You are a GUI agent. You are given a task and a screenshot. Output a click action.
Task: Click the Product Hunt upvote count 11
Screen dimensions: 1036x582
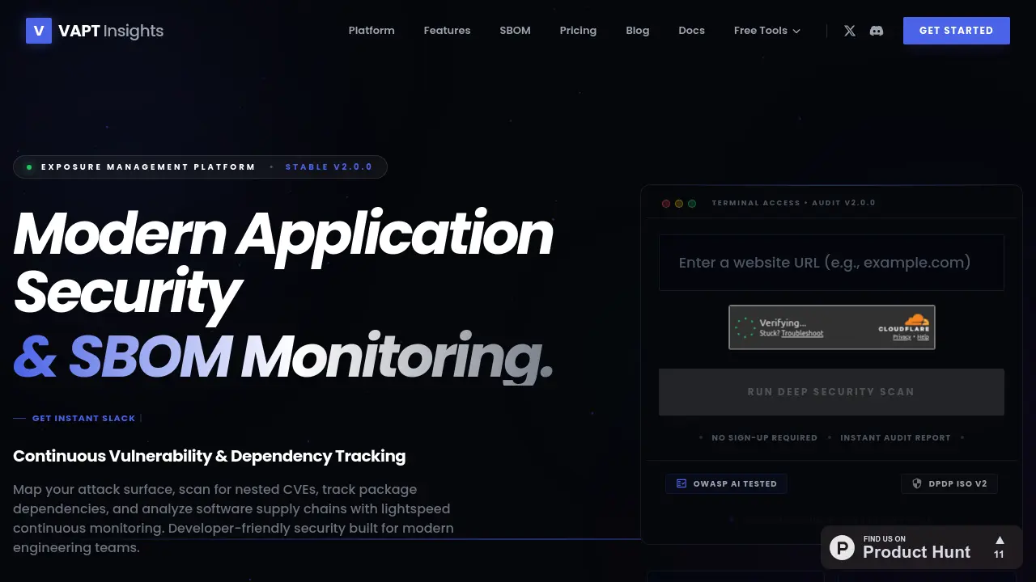pyautogui.click(x=999, y=555)
